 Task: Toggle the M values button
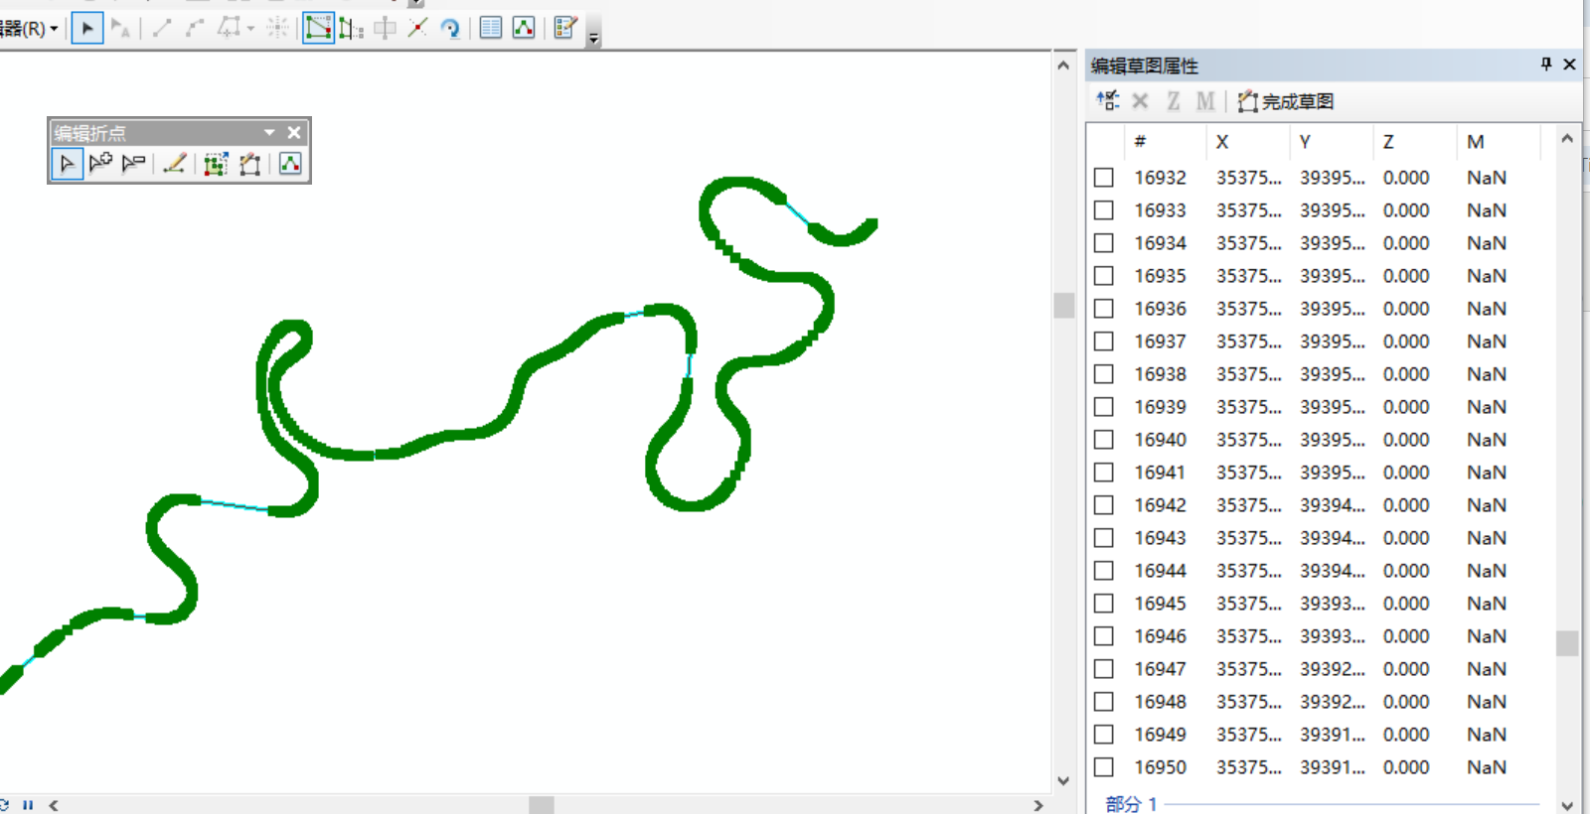1205,100
